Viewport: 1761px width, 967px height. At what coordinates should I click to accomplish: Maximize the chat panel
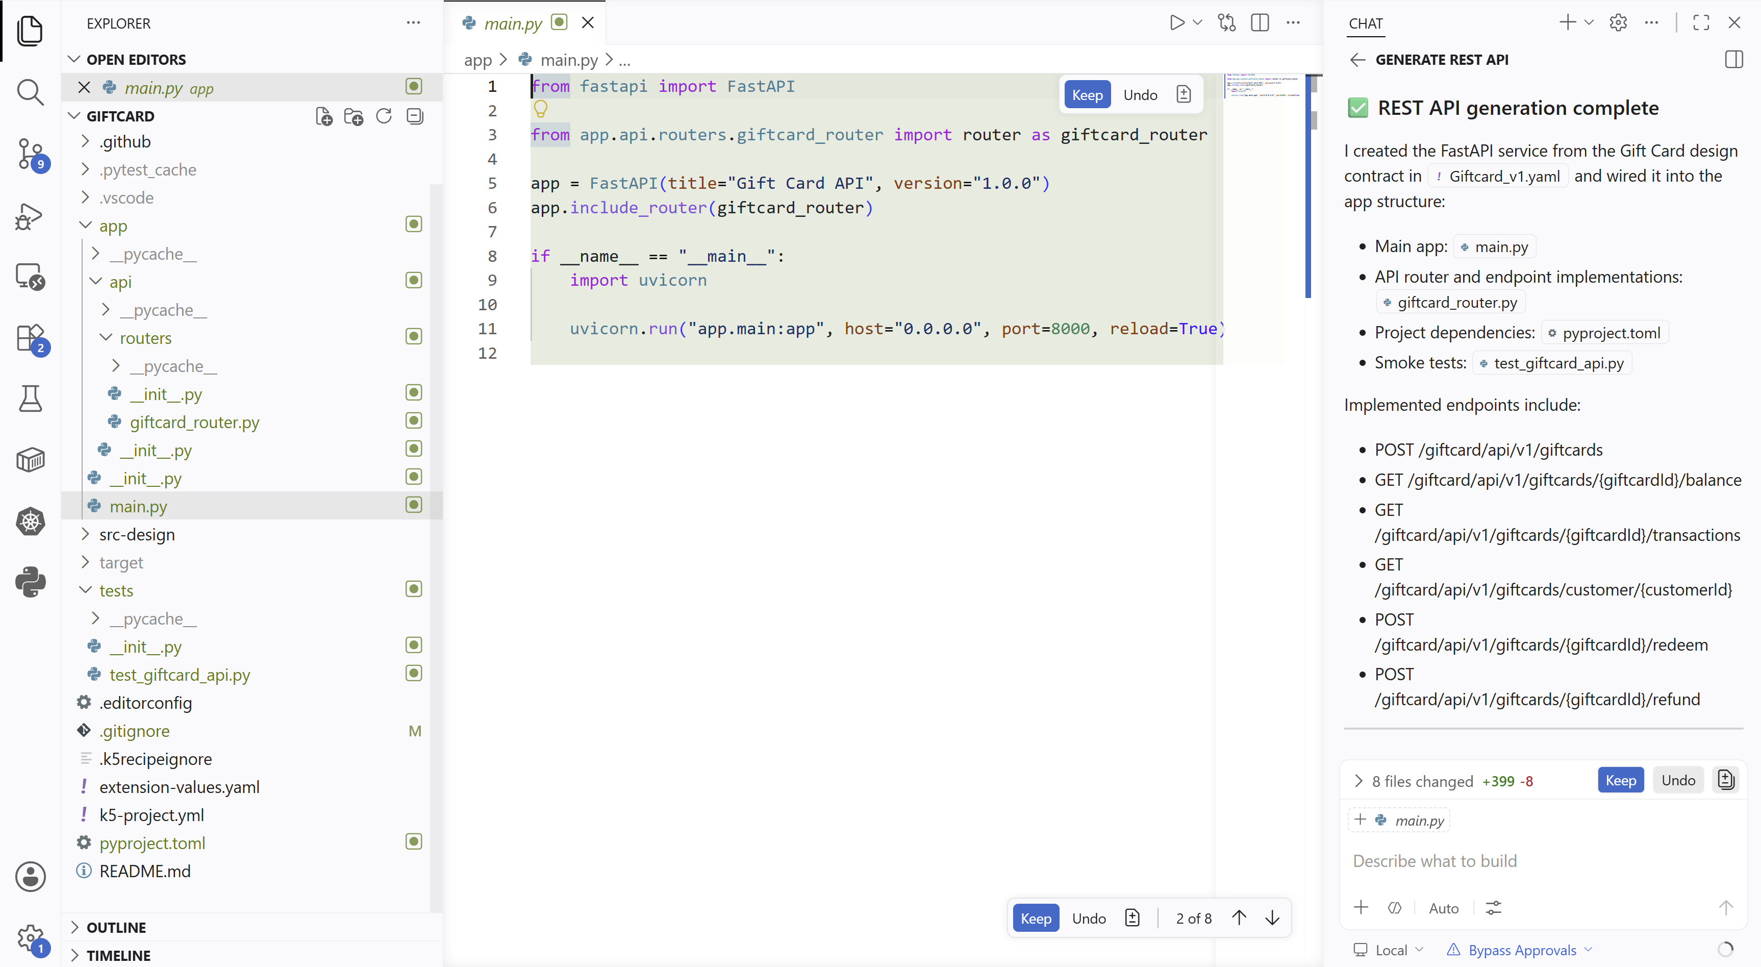(1701, 22)
